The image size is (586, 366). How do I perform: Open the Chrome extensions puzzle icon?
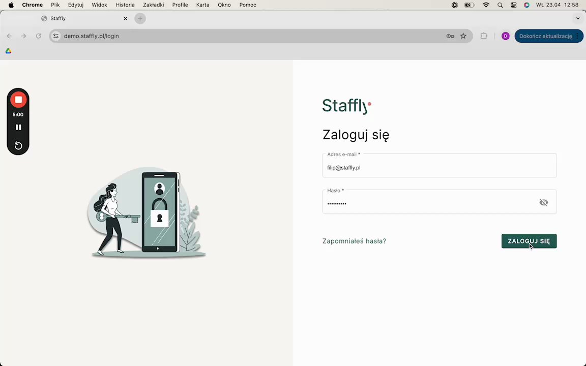coord(484,36)
